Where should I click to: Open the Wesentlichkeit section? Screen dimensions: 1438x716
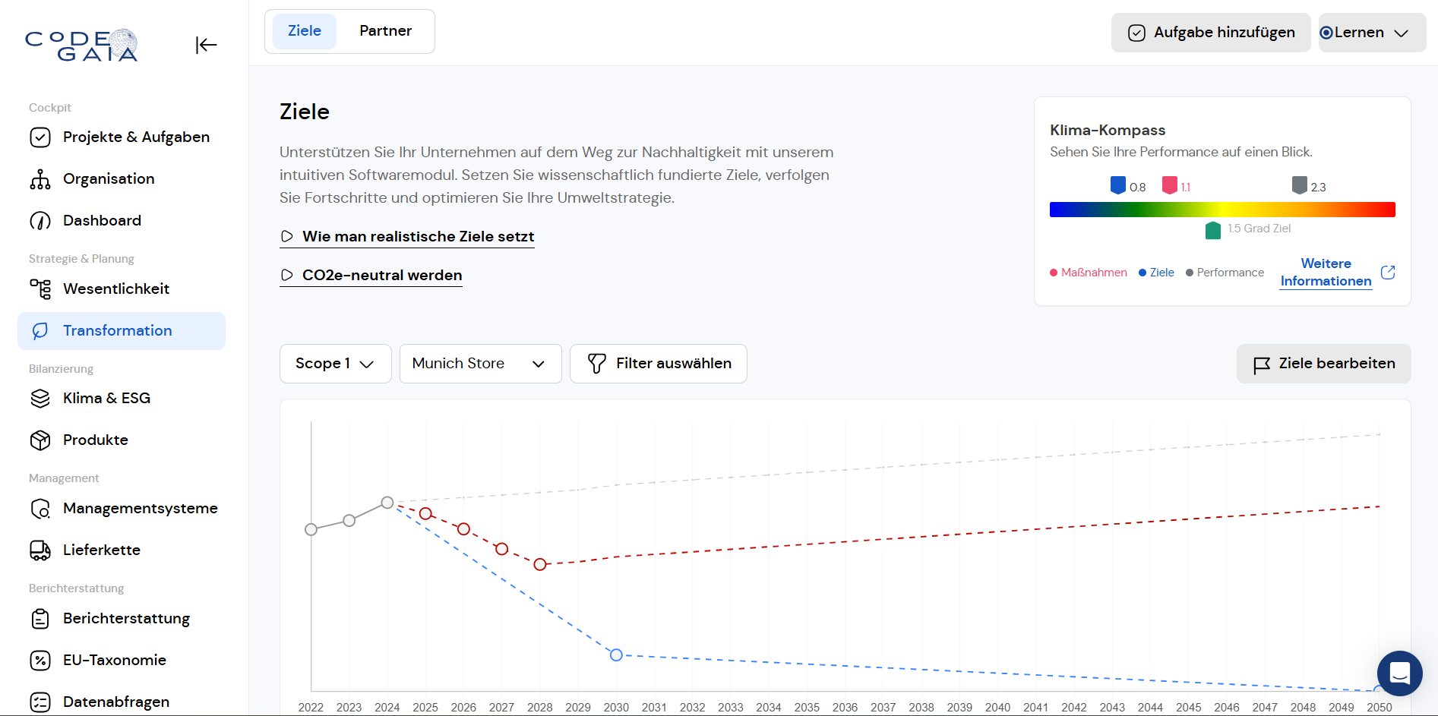click(116, 289)
